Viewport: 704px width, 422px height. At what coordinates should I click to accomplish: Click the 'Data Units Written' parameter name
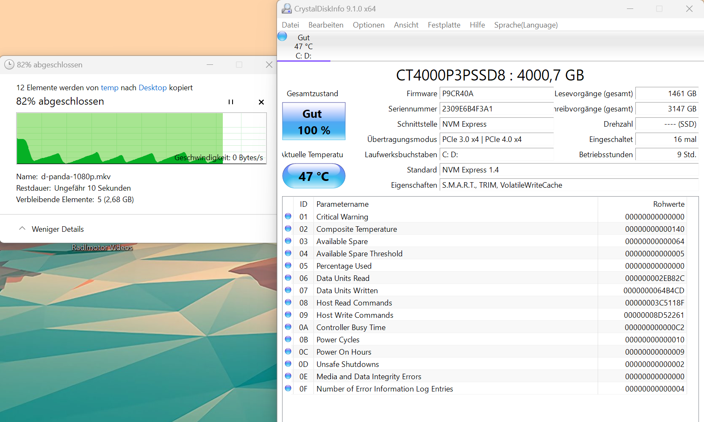pyautogui.click(x=347, y=291)
